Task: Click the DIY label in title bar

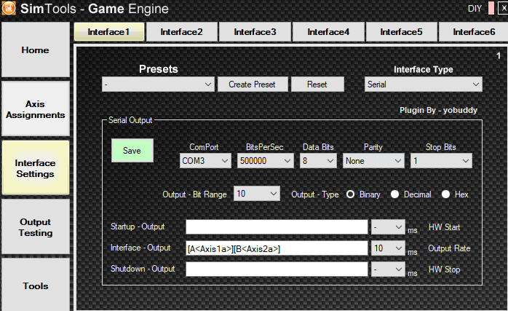Action: click(475, 9)
